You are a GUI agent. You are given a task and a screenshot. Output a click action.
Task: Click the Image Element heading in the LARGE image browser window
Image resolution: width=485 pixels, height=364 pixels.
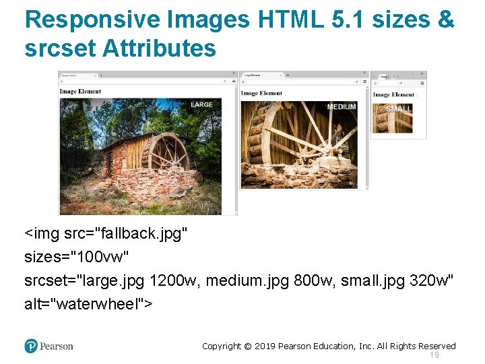pos(80,91)
